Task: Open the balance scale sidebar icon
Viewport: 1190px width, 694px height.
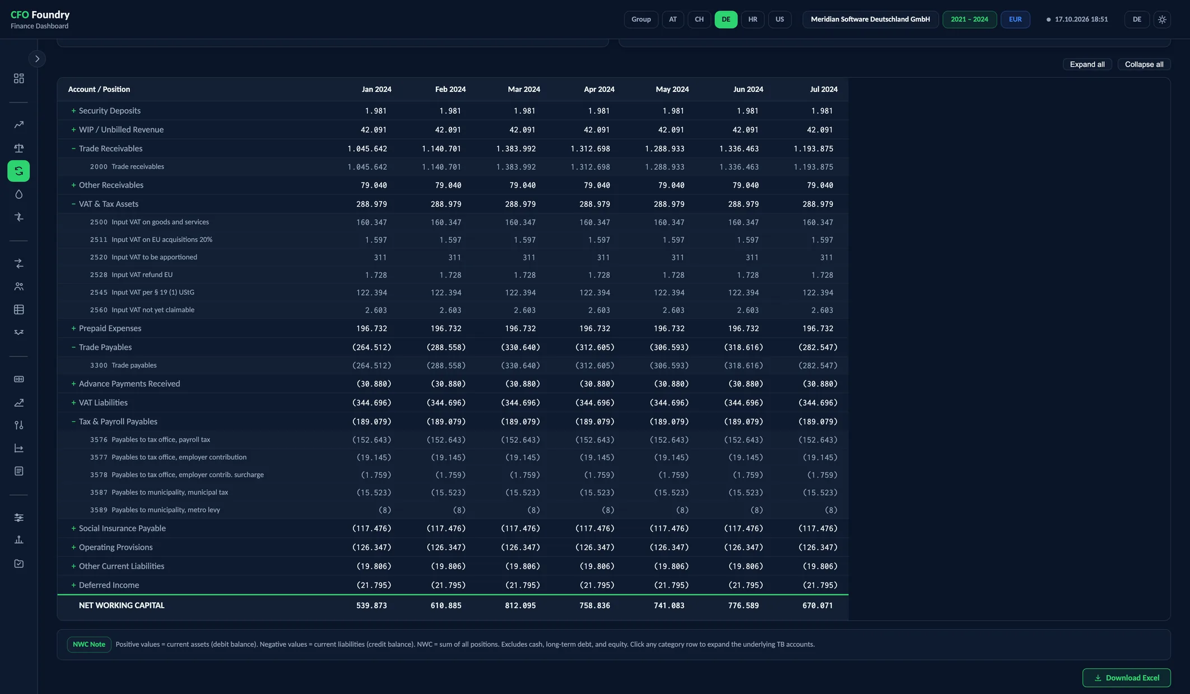Action: click(18, 148)
